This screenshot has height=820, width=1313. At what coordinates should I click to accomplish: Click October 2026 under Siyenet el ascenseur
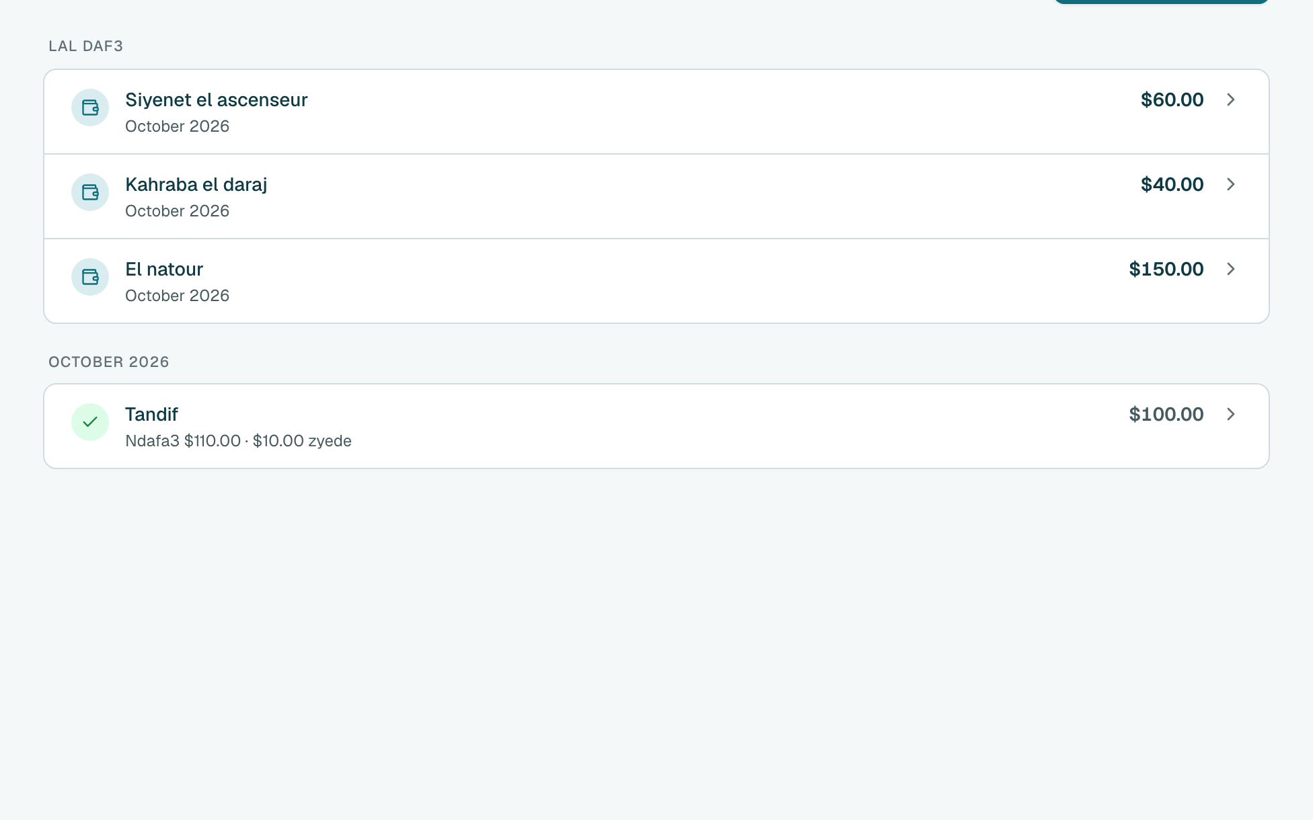point(177,126)
